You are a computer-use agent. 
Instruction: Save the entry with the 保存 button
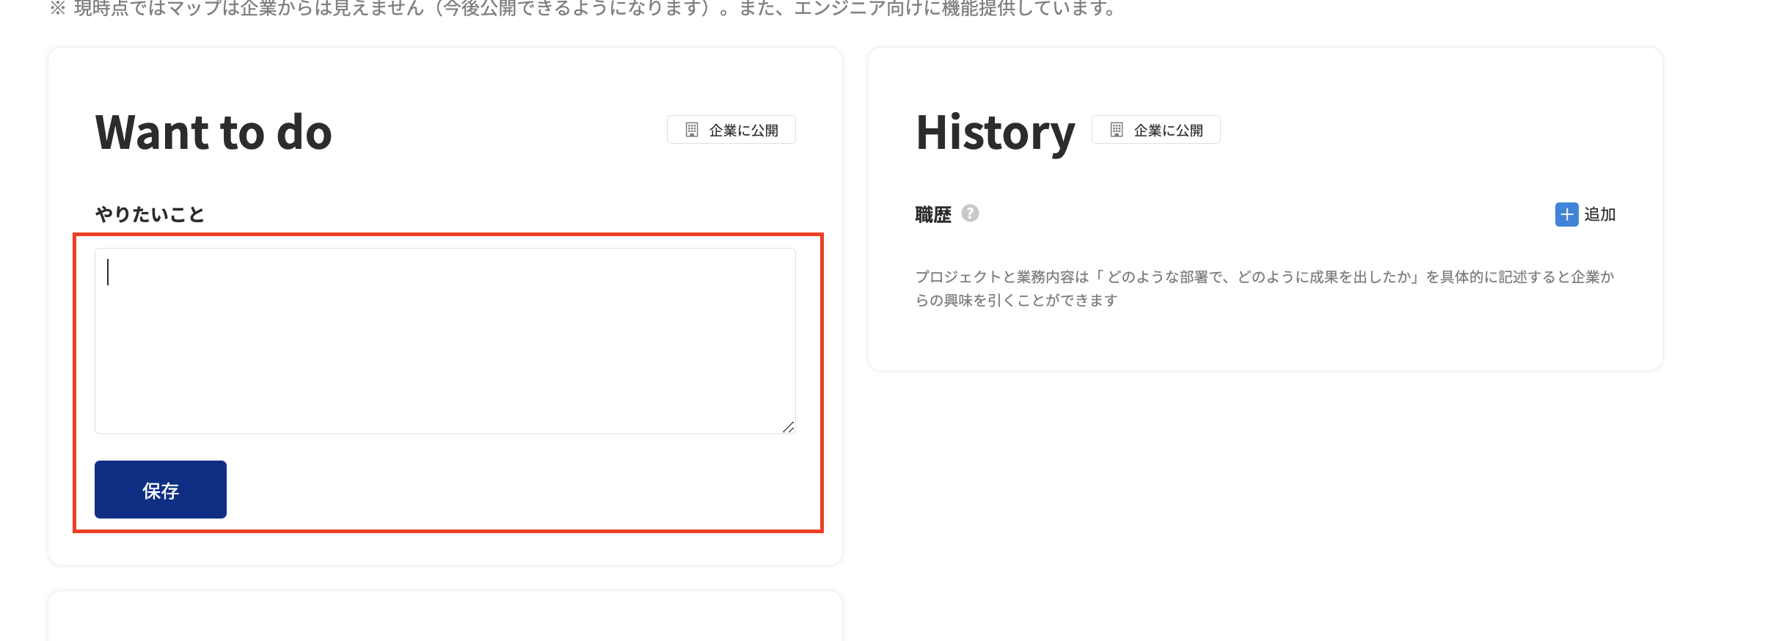(160, 490)
